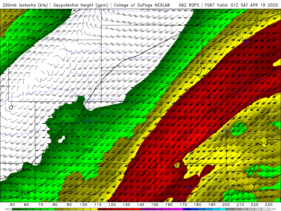Click the "160" value on the color scale

(x=169, y=205)
